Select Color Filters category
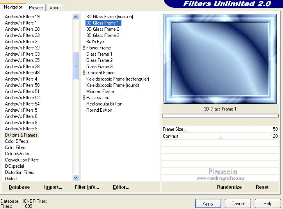The image size is (283, 209). [16, 148]
